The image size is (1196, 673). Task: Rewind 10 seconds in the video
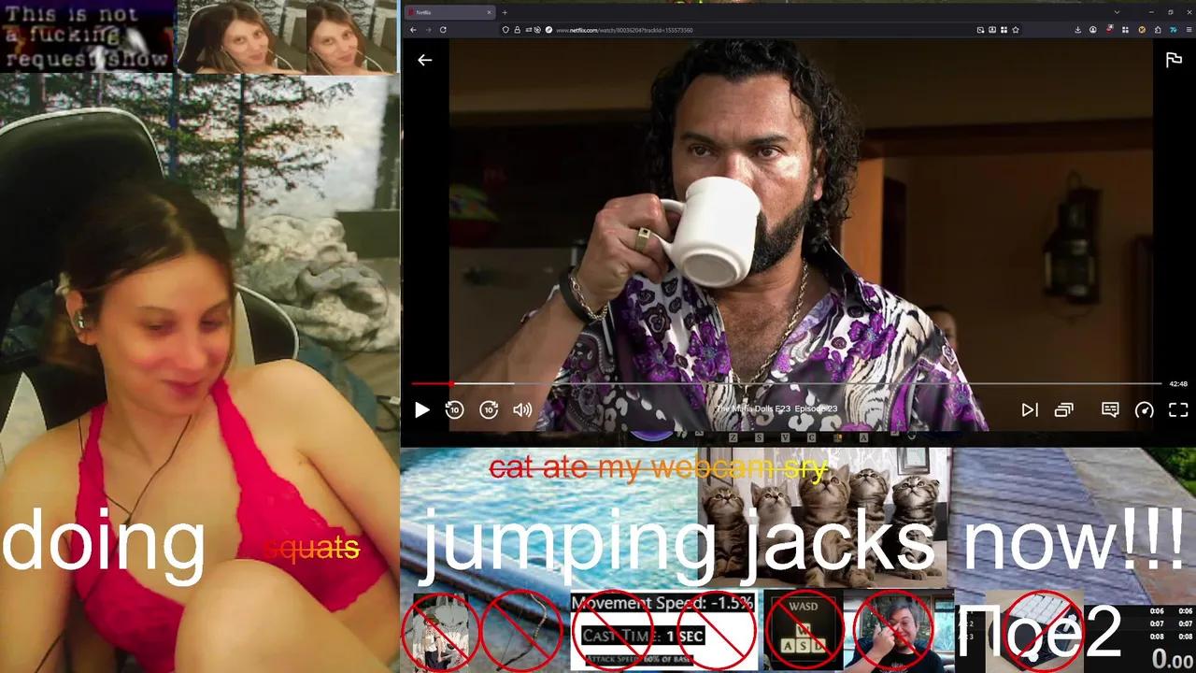[x=455, y=409]
